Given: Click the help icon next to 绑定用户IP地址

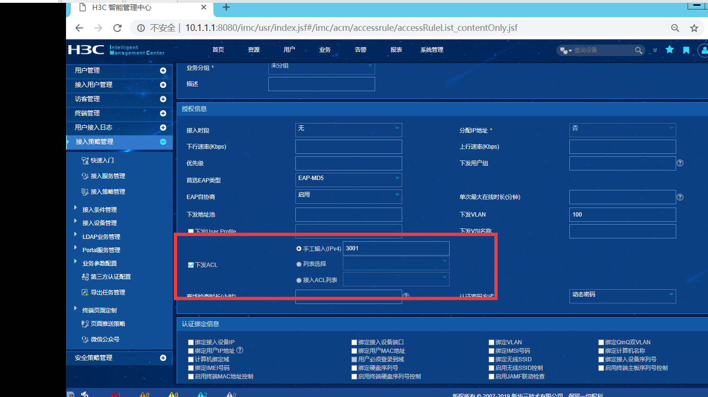Looking at the screenshot, I should coord(240,350).
